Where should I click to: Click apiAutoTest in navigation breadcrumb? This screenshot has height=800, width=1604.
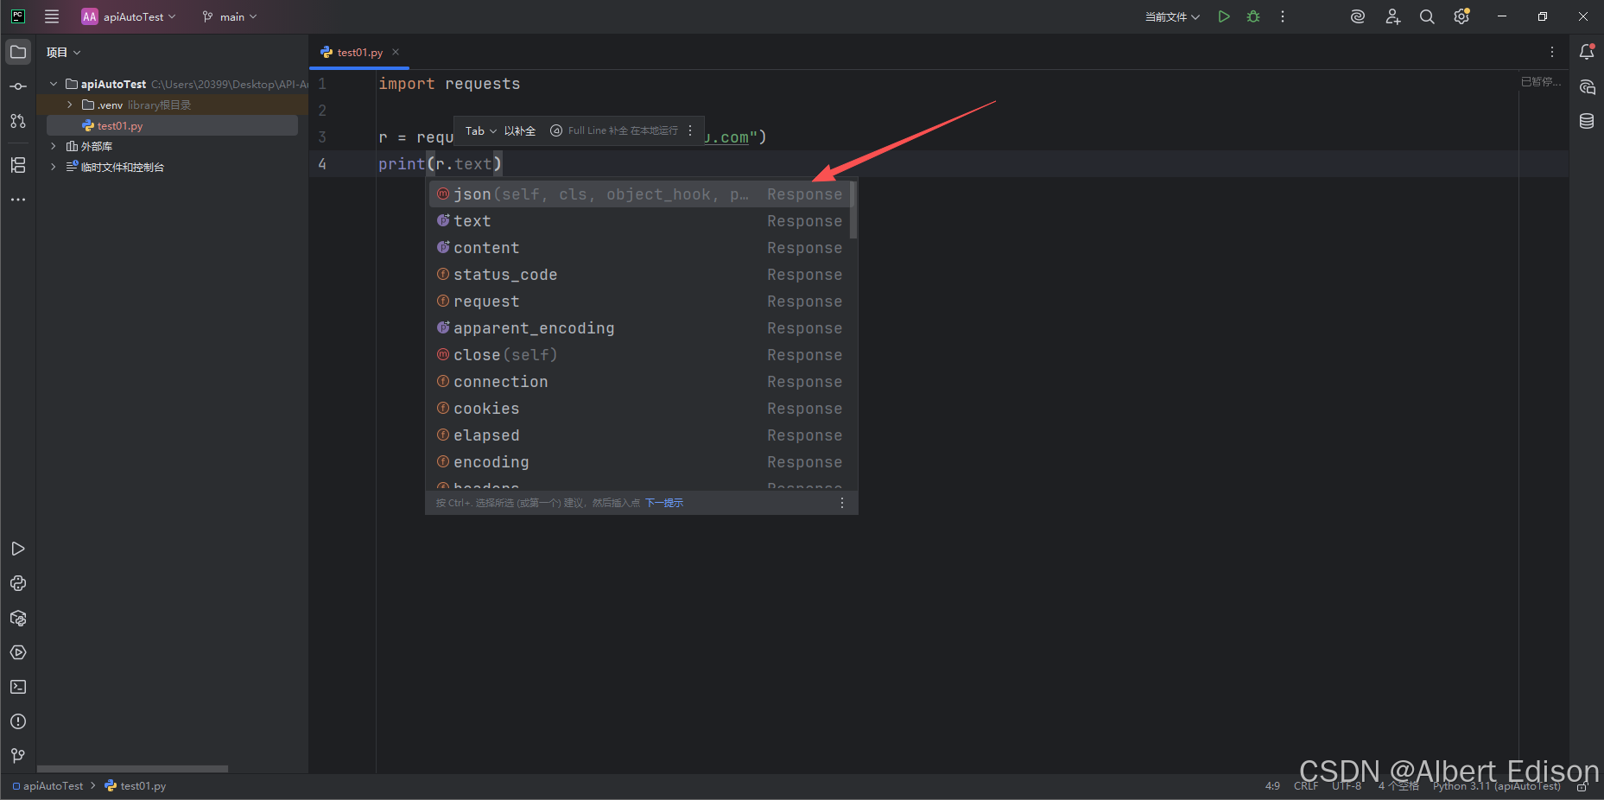[x=48, y=786]
